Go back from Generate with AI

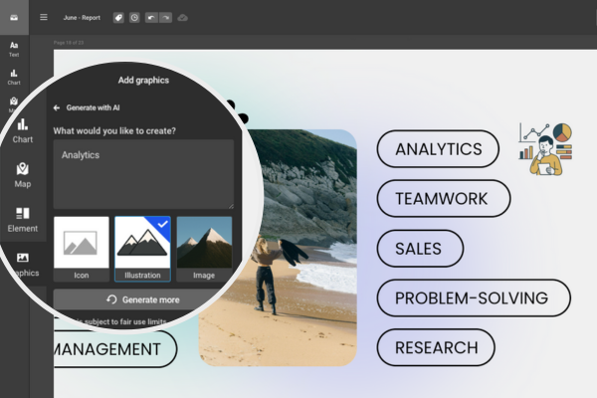pyautogui.click(x=57, y=107)
